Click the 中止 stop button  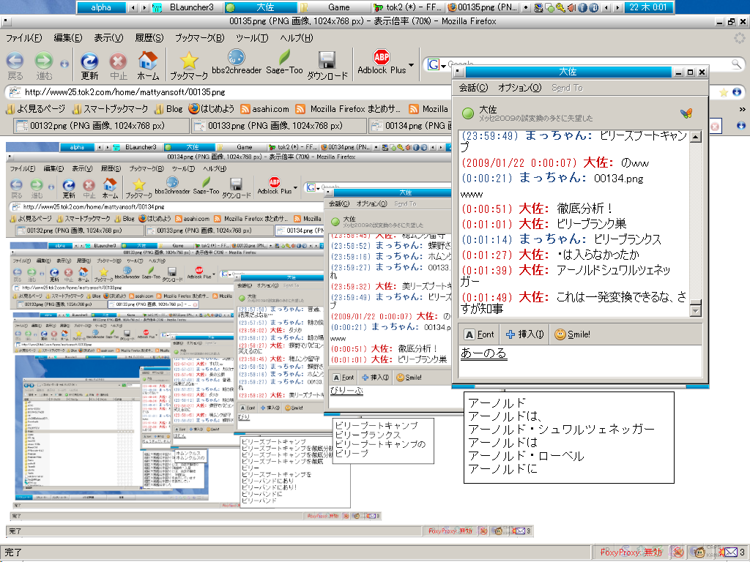118,67
